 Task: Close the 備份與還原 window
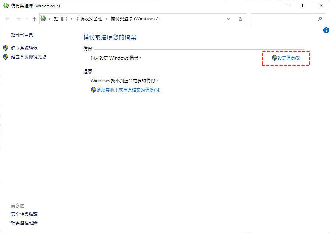[321, 6]
